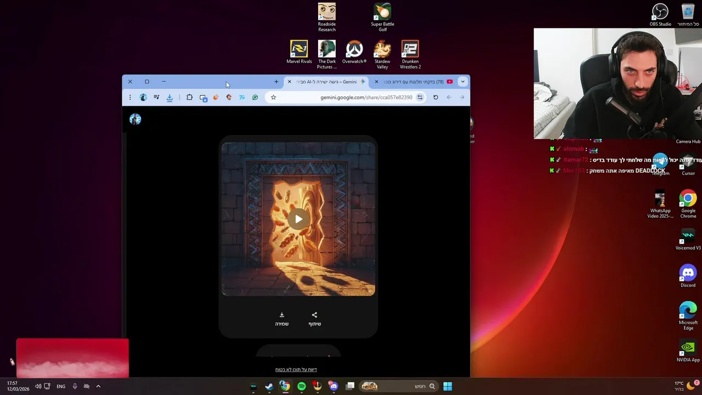Open Steam from taskbar
Screen dimensions: 702x395
[x=269, y=386]
